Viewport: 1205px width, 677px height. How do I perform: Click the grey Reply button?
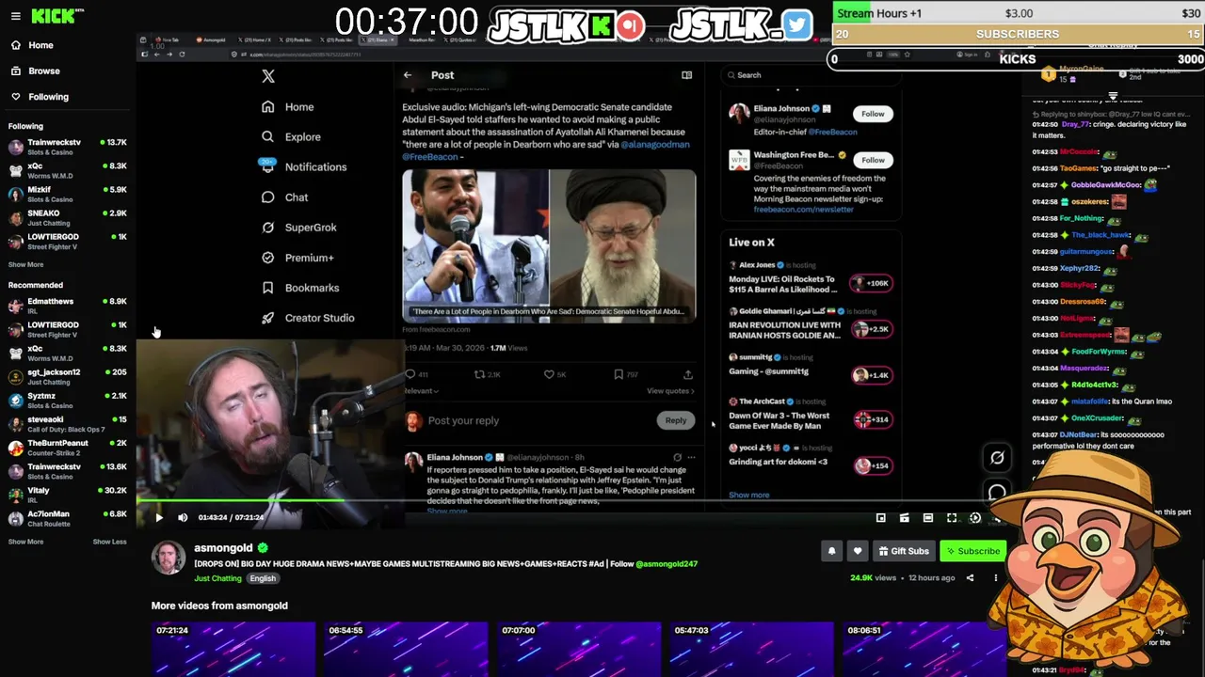676,420
